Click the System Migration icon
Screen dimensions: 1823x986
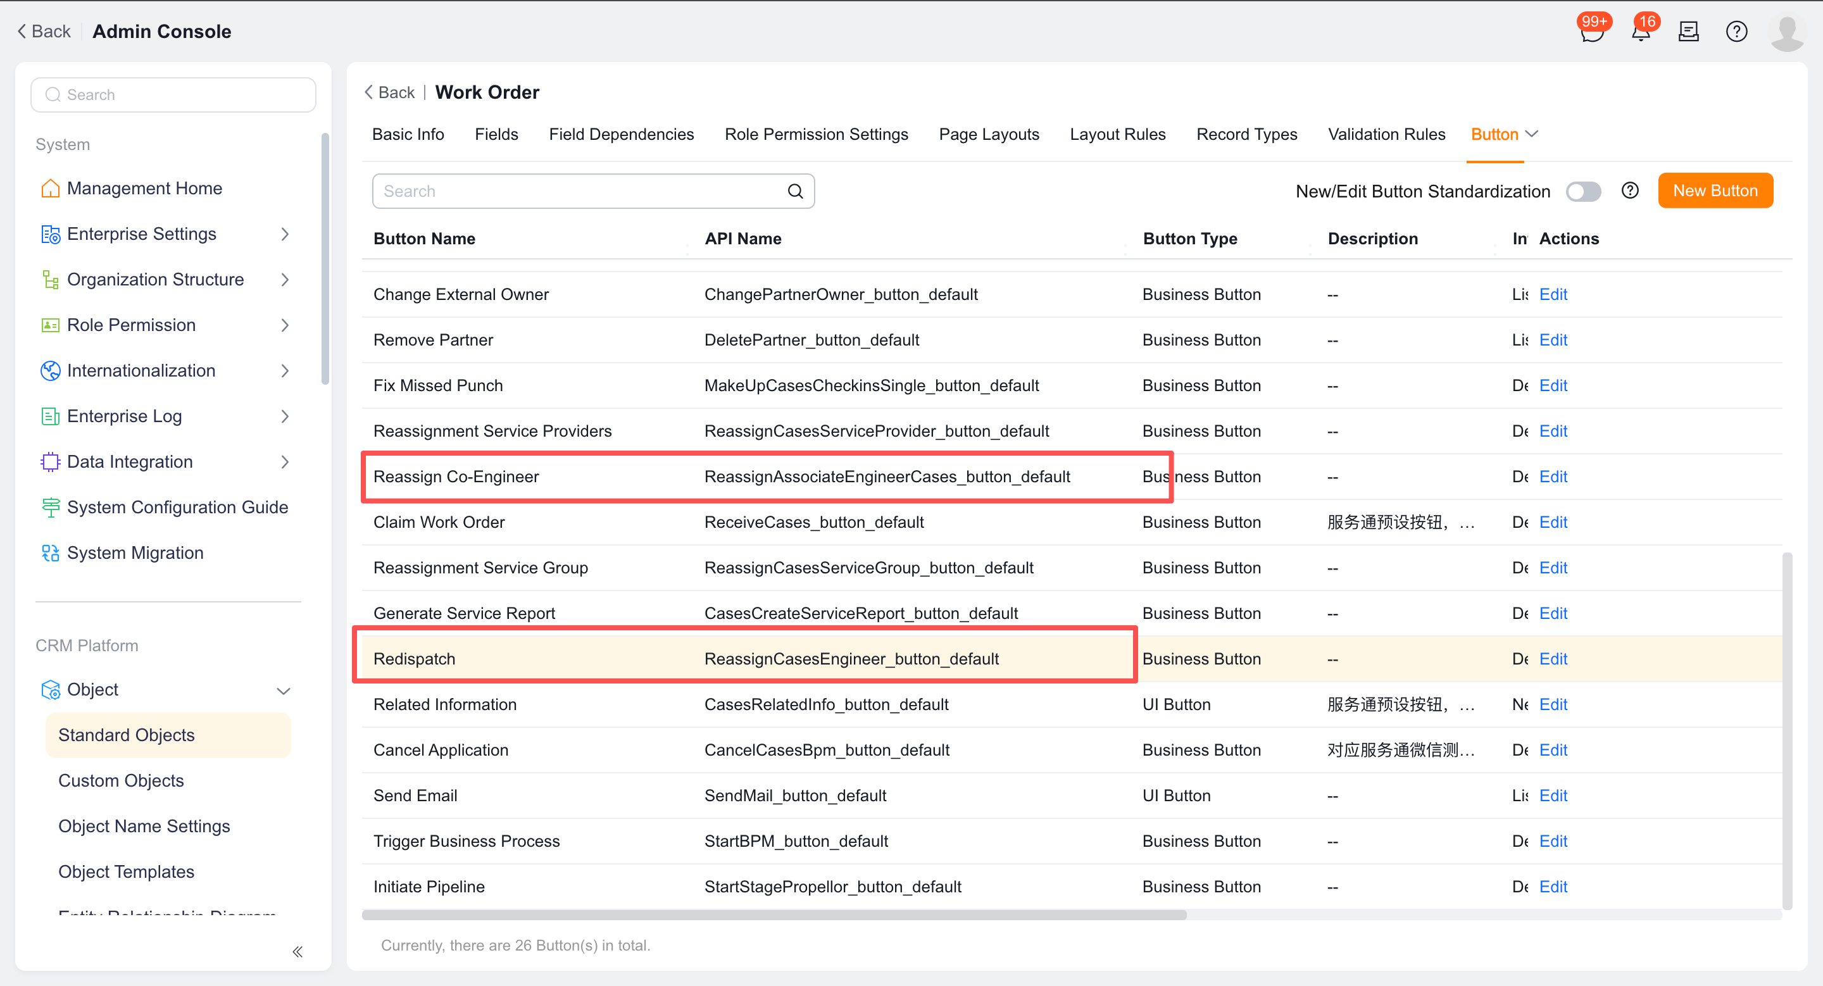(50, 553)
